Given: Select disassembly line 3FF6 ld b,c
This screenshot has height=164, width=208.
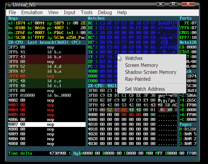Looking at the screenshot, I should point(47,52).
